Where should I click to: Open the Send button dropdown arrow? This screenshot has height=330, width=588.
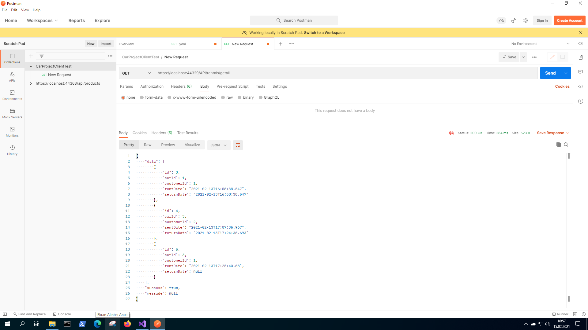coord(566,73)
